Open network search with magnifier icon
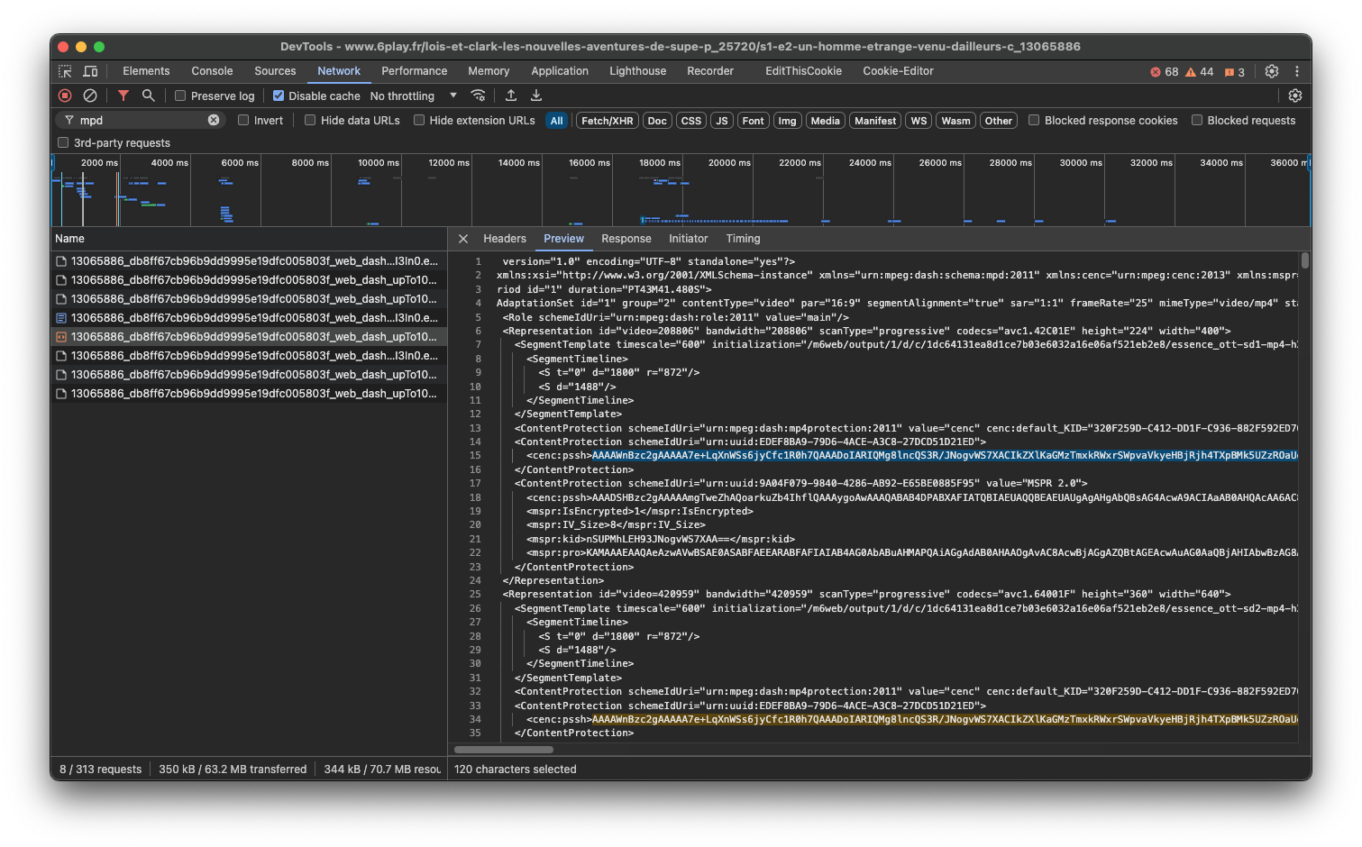The width and height of the screenshot is (1362, 847). [149, 96]
